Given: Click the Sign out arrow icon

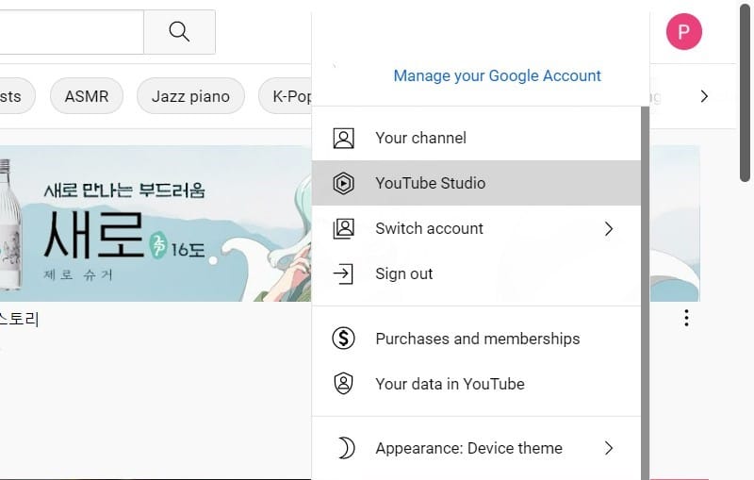Looking at the screenshot, I should [343, 273].
